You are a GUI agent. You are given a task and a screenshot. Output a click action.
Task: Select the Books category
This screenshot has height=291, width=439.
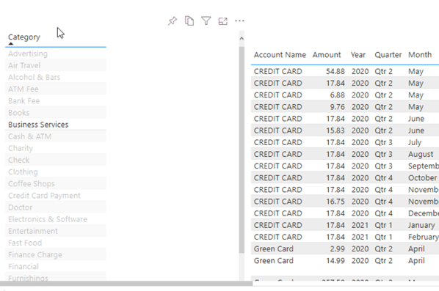[x=56, y=113]
